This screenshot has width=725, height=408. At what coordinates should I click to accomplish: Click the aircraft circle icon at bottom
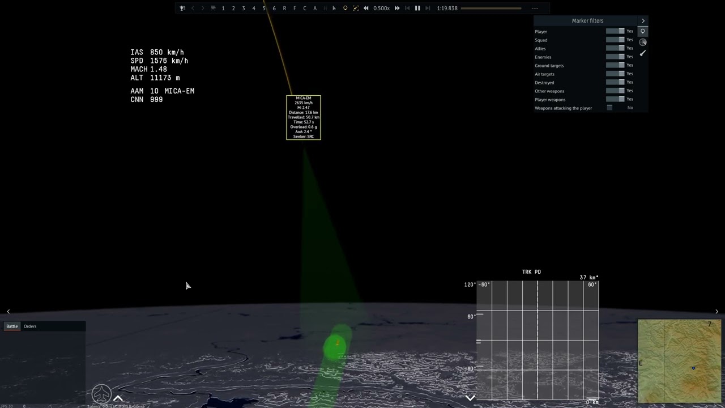coord(102,394)
